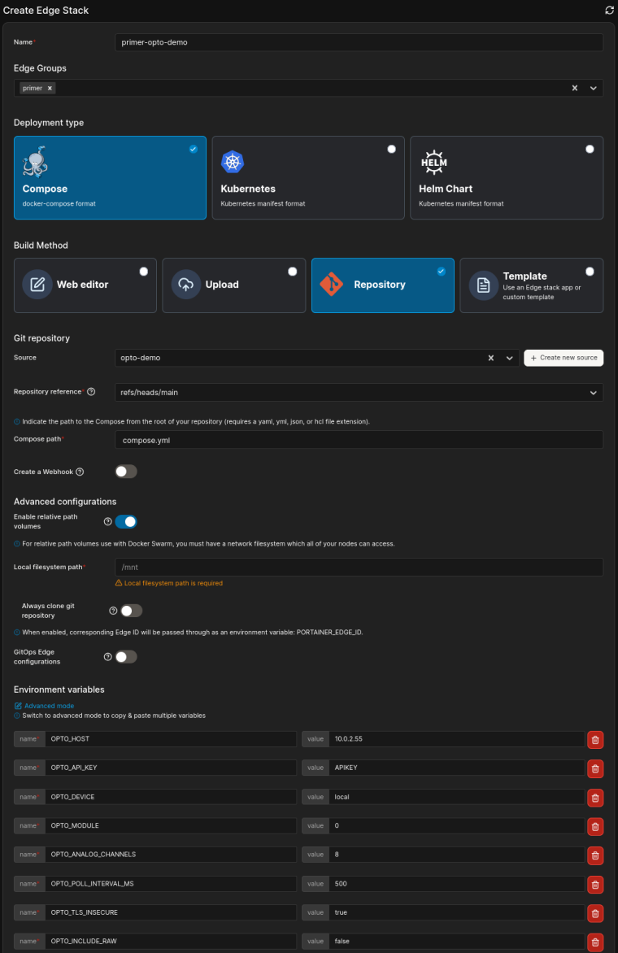The height and width of the screenshot is (953, 618).
Task: Open help for Enable relative path volumes
Action: pyautogui.click(x=107, y=521)
